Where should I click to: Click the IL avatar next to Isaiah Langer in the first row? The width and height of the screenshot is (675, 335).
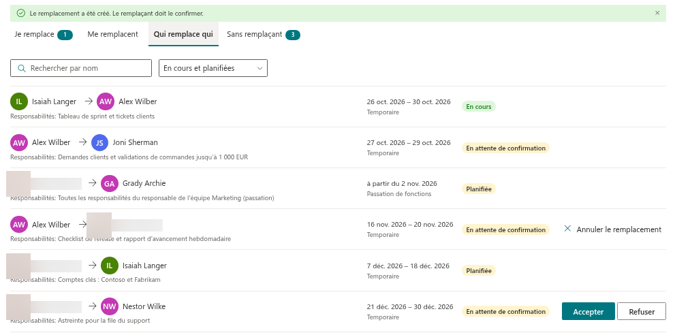point(19,101)
